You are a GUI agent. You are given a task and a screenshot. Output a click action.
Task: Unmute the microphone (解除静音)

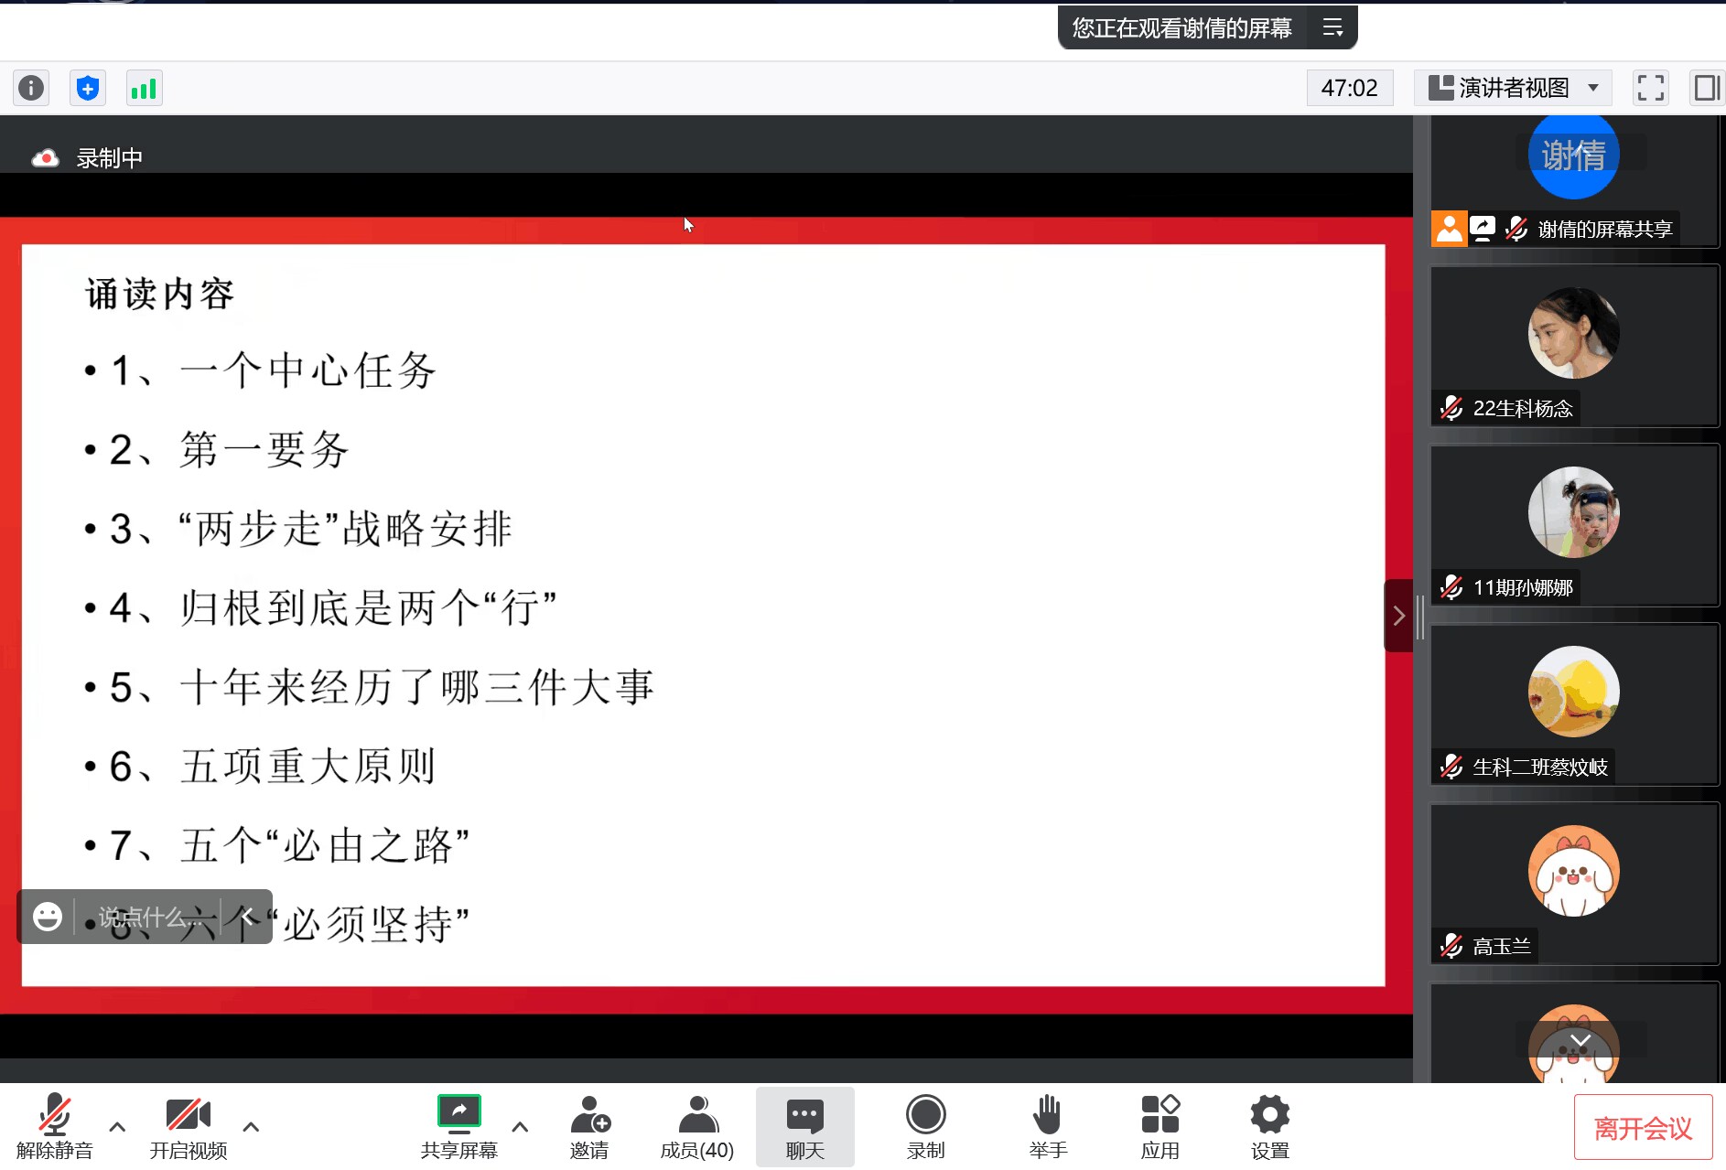point(54,1126)
